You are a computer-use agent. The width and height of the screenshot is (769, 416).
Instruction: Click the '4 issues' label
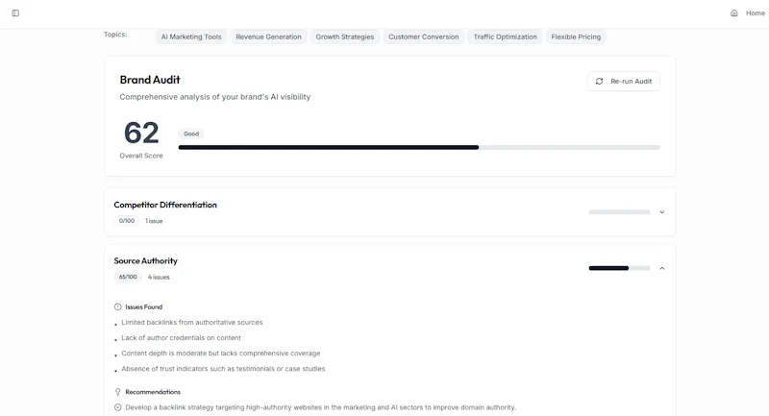click(159, 277)
